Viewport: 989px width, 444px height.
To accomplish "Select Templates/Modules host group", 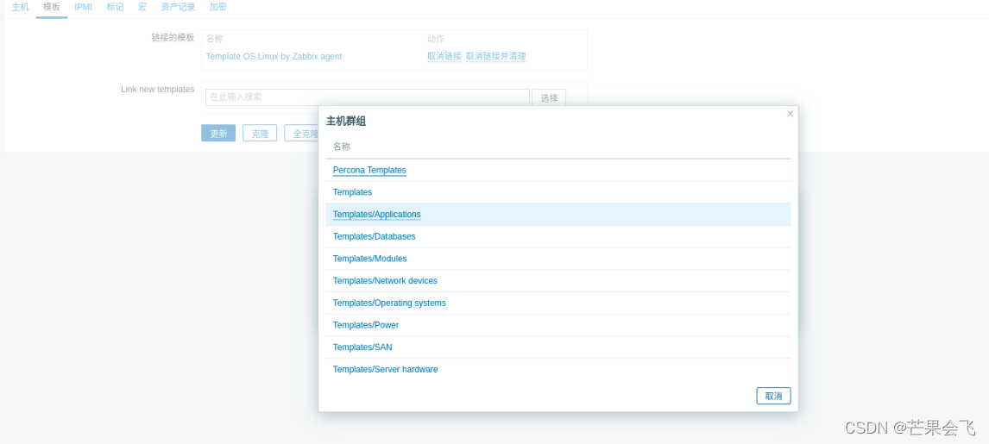I will (369, 259).
